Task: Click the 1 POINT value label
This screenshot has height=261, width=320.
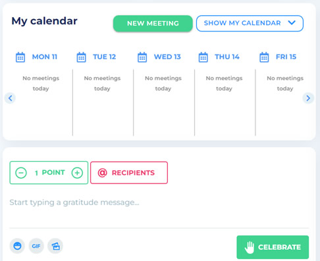Action: (x=50, y=173)
